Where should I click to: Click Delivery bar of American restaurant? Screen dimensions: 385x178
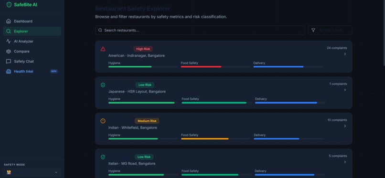point(288,67)
